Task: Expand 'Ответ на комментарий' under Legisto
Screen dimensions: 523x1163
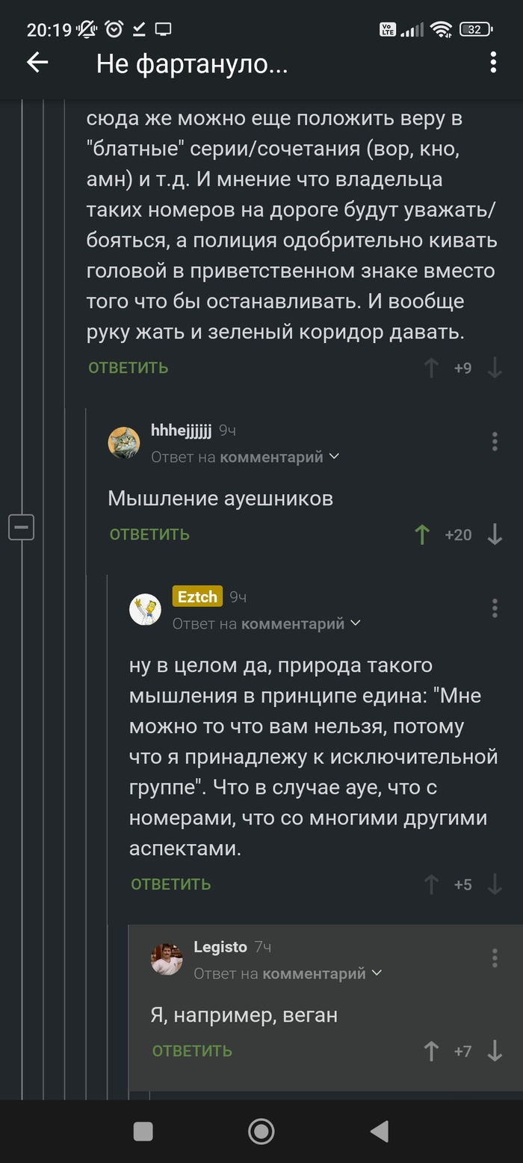Action: tap(288, 973)
